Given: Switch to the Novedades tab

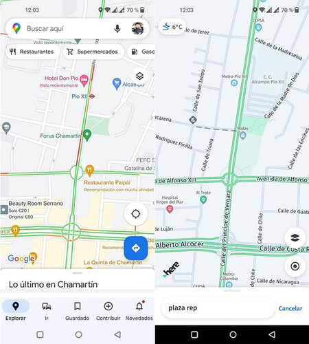Looking at the screenshot, I should pyautogui.click(x=139, y=311).
